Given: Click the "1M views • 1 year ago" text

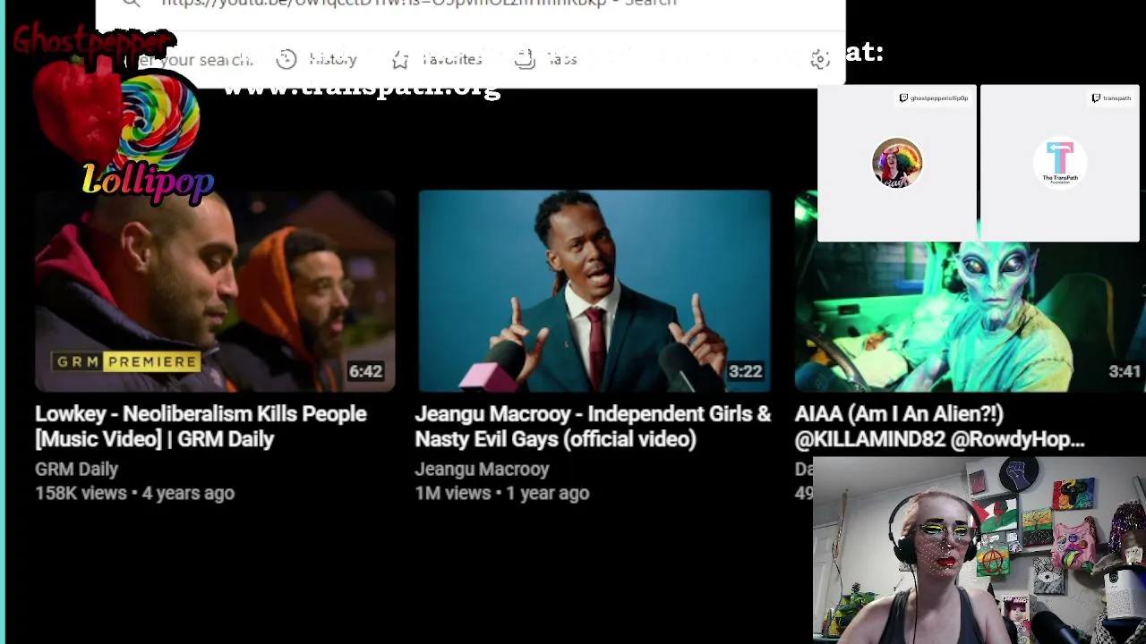Looking at the screenshot, I should (x=501, y=493).
